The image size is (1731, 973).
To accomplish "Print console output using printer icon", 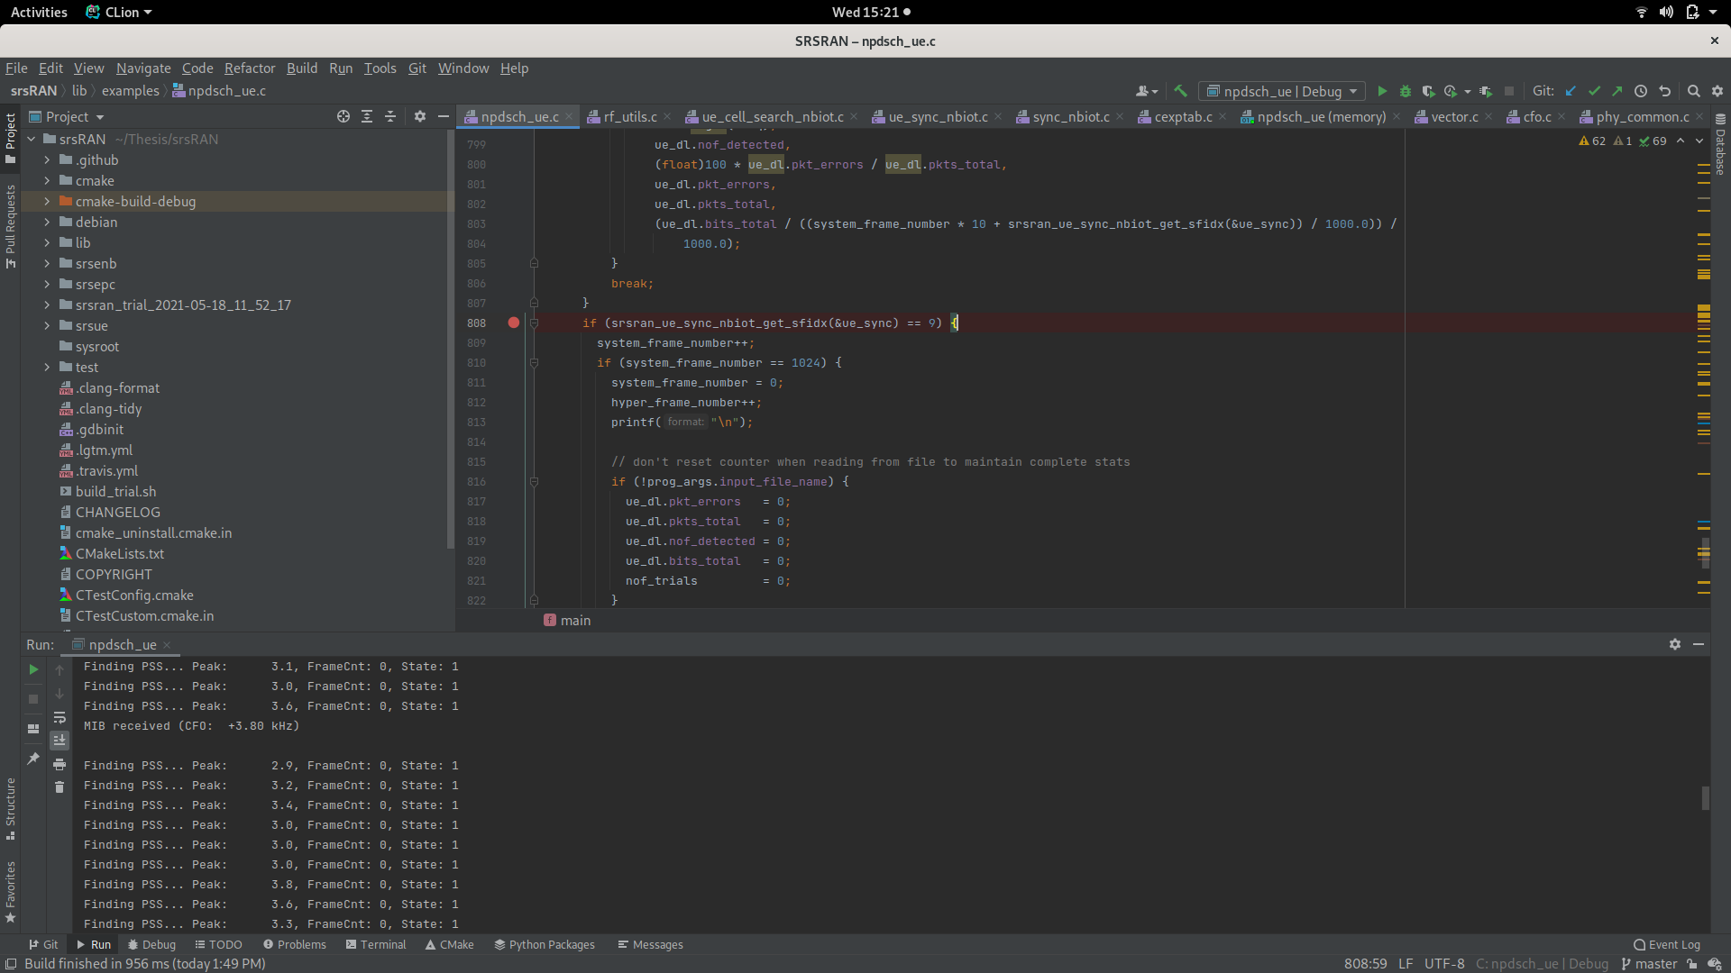I will [60, 763].
